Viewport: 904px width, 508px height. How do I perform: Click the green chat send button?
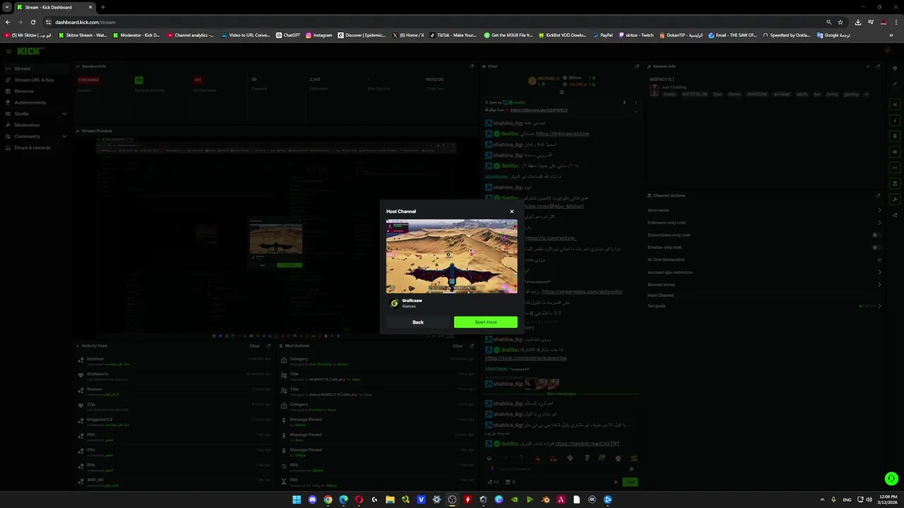coord(630,482)
